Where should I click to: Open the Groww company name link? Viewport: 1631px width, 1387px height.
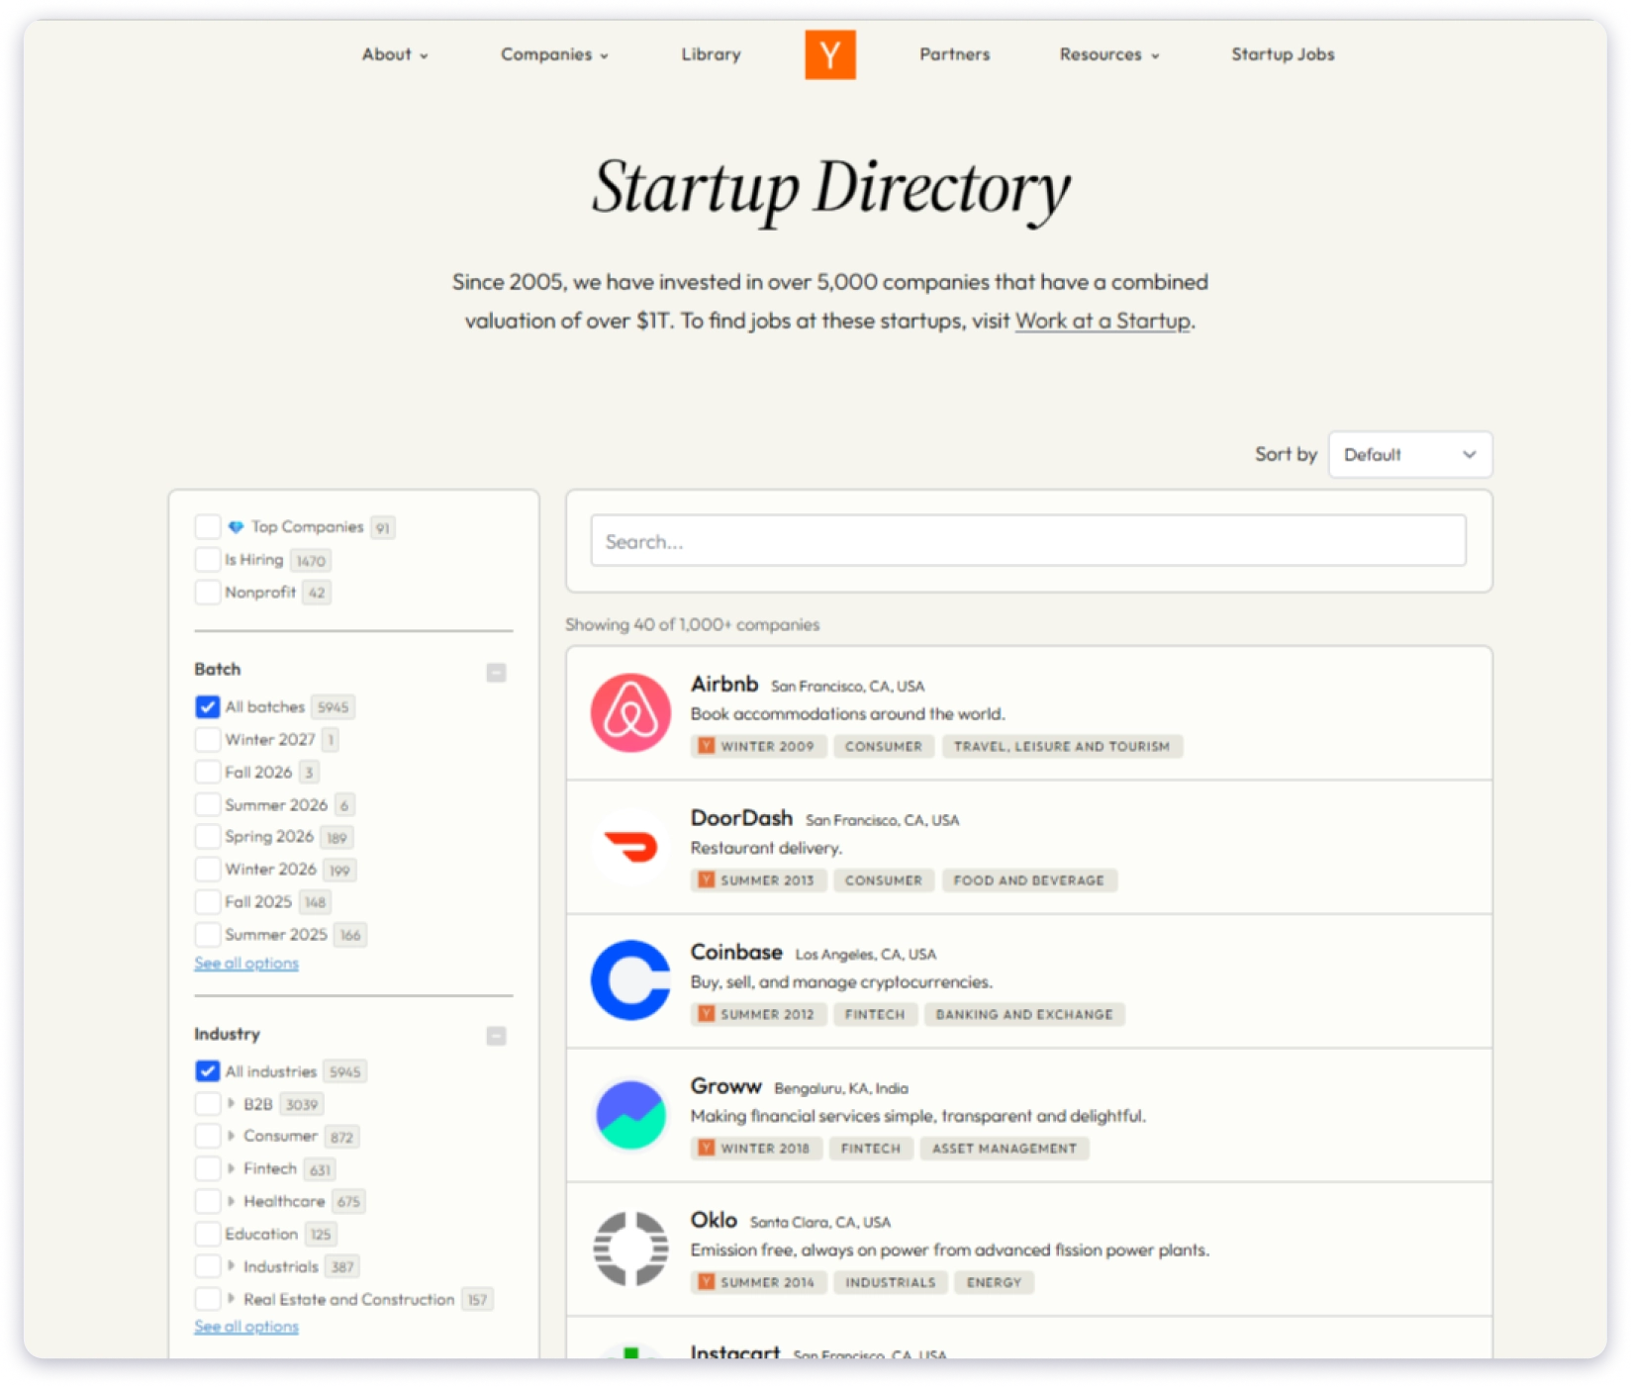[726, 1086]
